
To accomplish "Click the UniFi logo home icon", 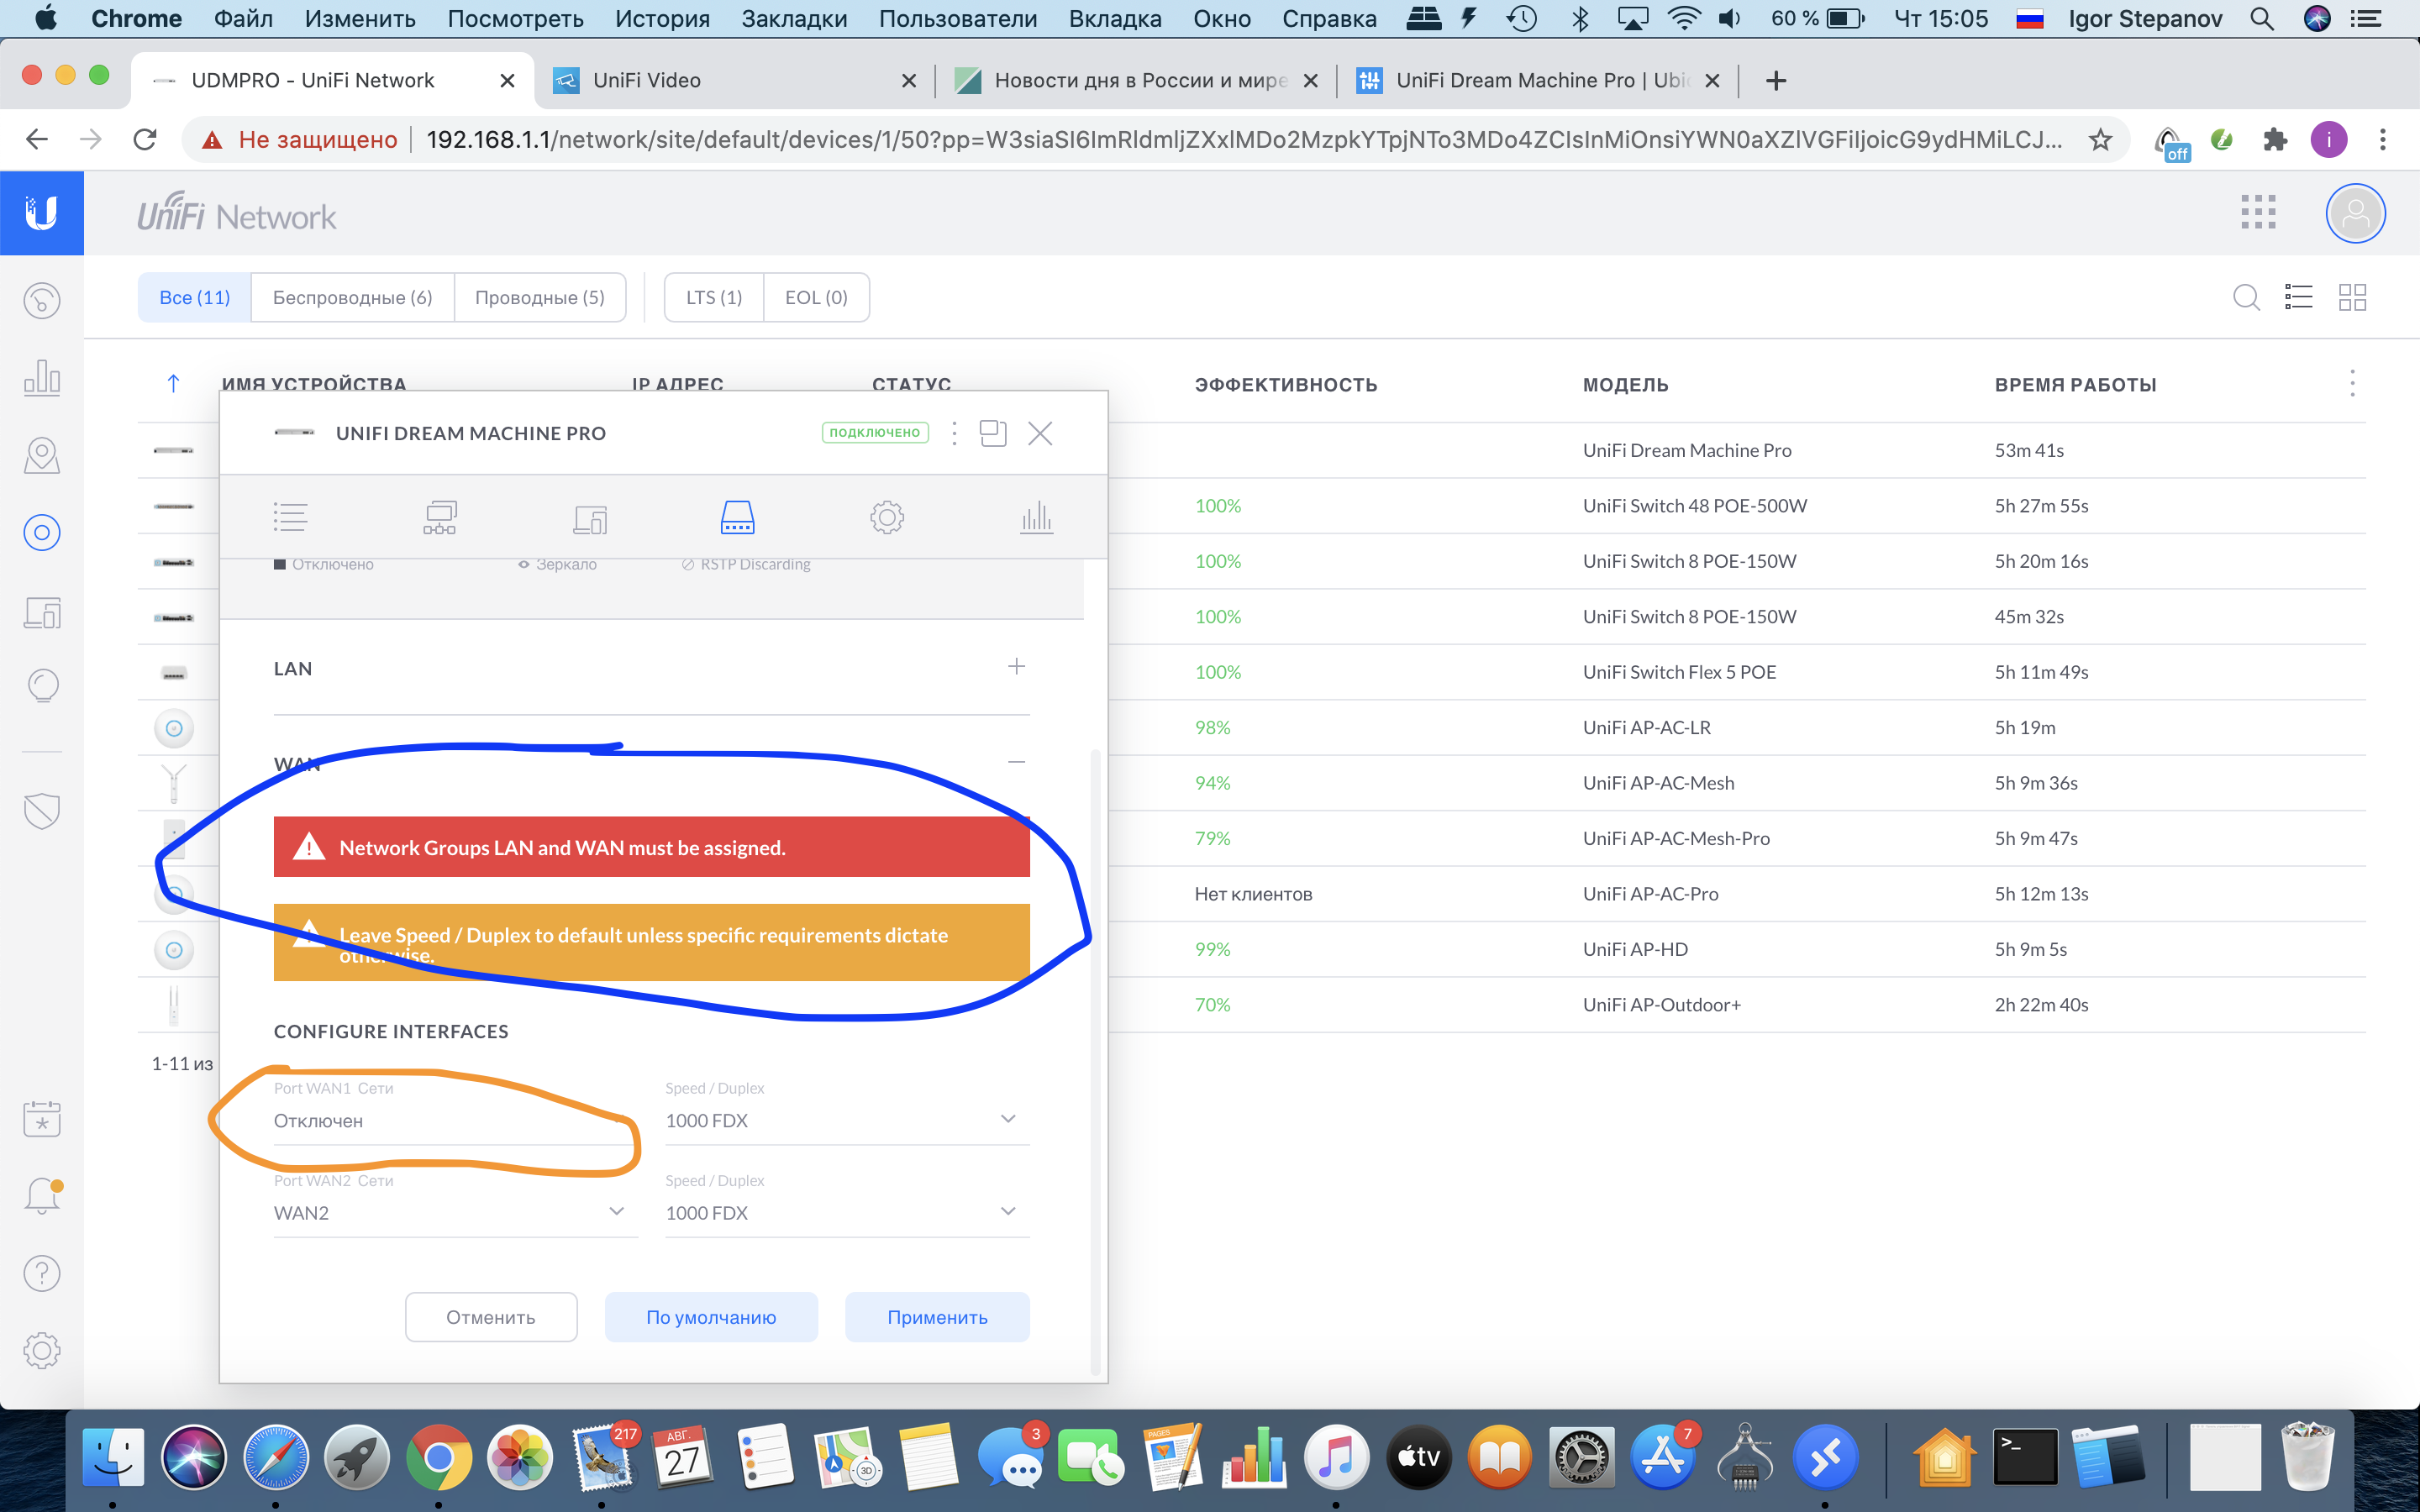I will 42,213.
